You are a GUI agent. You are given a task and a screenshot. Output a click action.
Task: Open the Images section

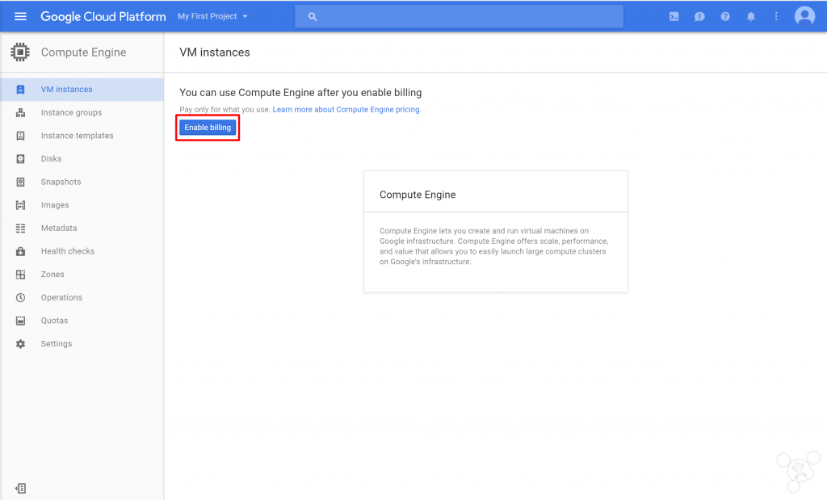point(55,205)
